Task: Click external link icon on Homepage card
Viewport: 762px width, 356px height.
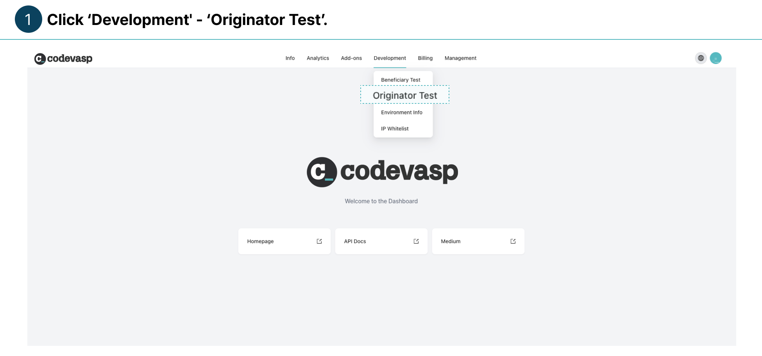Action: [x=319, y=241]
